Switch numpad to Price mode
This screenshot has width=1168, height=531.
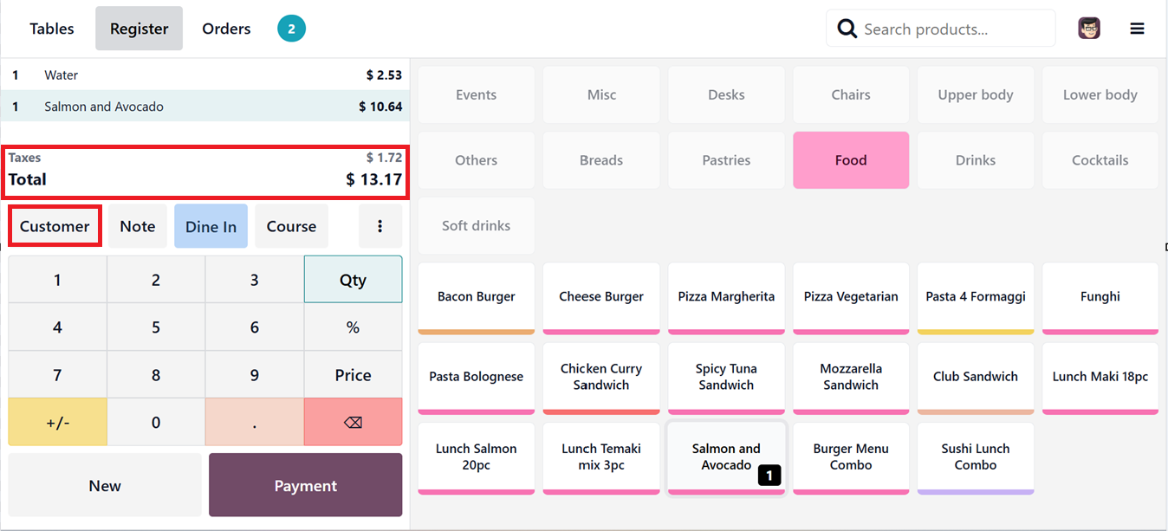pyautogui.click(x=353, y=375)
